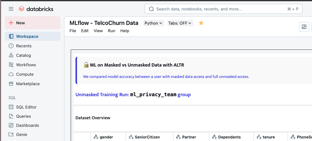Toggle the notebook layout grid button
312x141 pixels.
[x=304, y=27]
